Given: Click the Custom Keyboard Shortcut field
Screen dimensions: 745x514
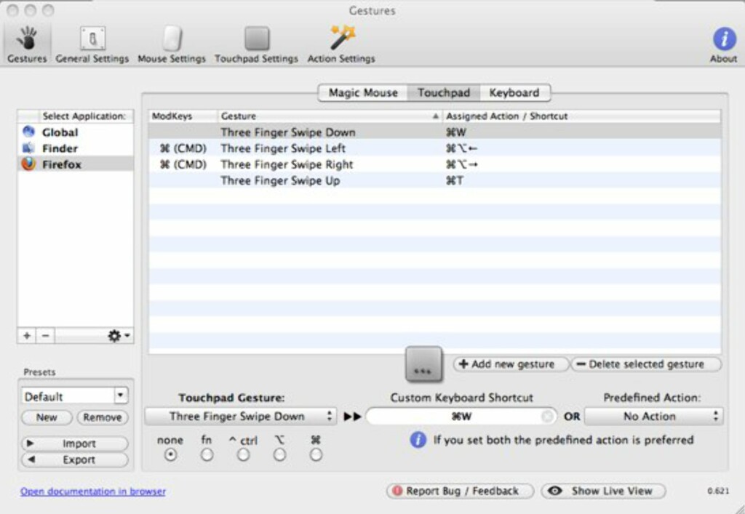Looking at the screenshot, I should (461, 417).
